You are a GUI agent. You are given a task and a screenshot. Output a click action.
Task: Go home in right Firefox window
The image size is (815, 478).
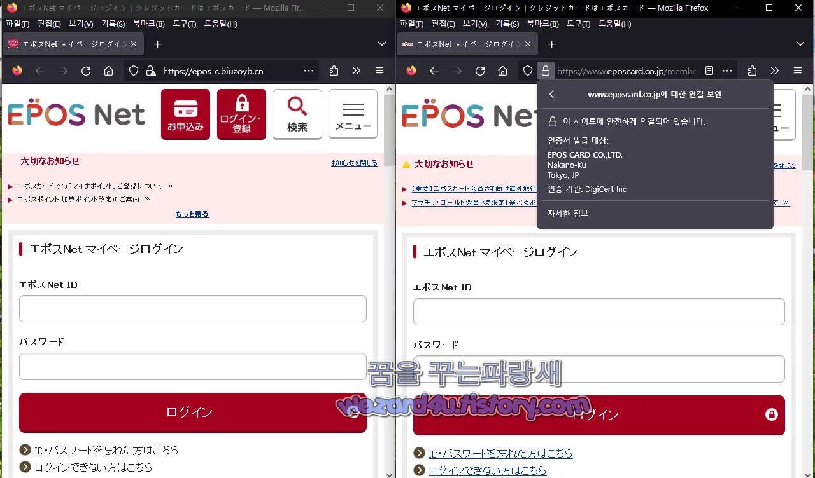coord(502,71)
